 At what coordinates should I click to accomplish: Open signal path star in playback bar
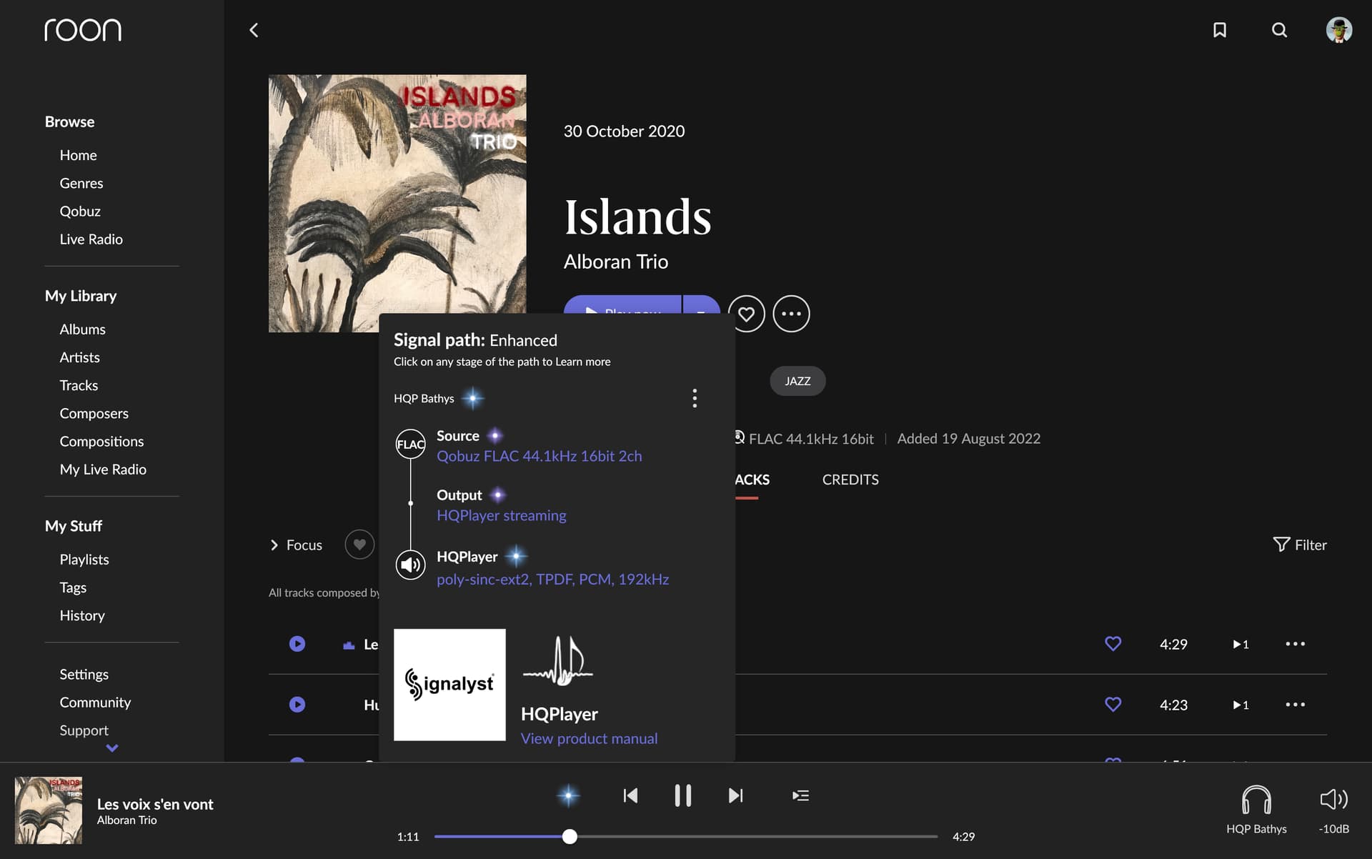point(568,795)
